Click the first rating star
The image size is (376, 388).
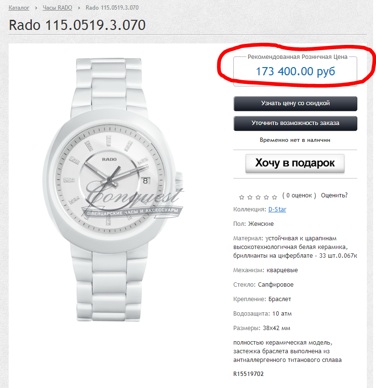pyautogui.click(x=242, y=197)
